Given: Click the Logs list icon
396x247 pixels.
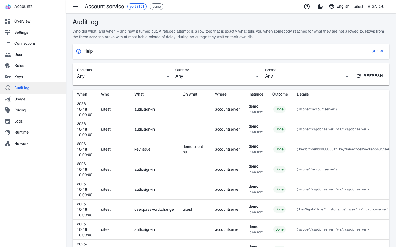Looking at the screenshot, I should click(8, 121).
